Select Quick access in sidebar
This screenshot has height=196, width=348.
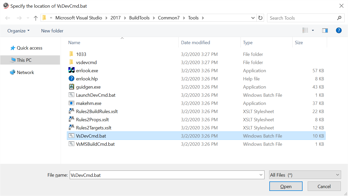click(x=30, y=48)
